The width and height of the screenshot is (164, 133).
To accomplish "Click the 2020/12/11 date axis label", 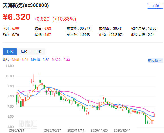I will click(x=122, y=130).
